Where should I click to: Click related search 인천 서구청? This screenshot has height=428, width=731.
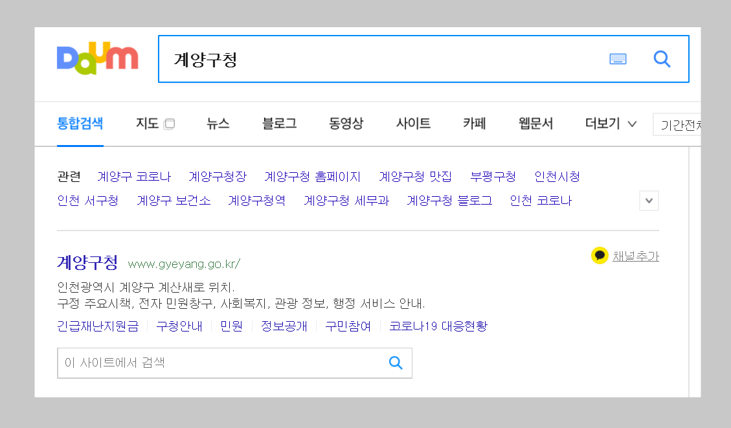pos(87,201)
